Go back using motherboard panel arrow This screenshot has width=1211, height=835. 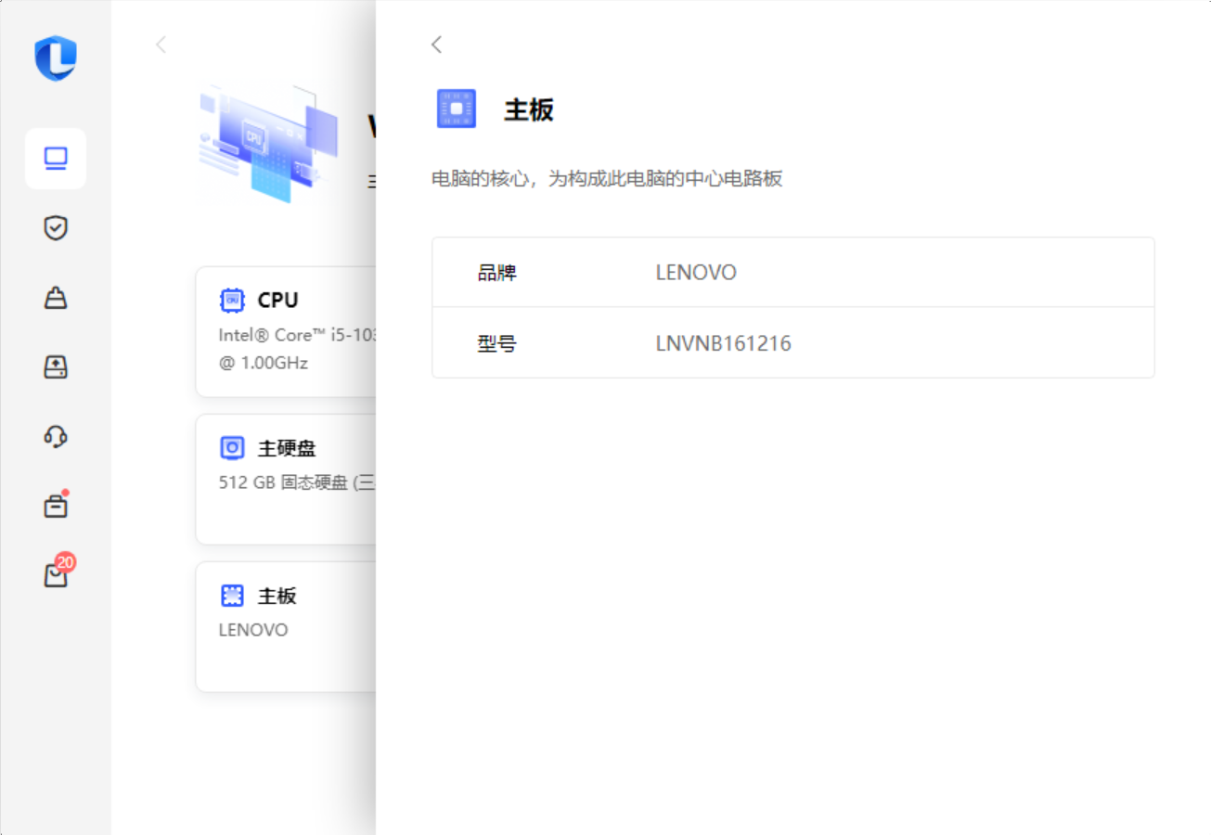[x=436, y=45]
